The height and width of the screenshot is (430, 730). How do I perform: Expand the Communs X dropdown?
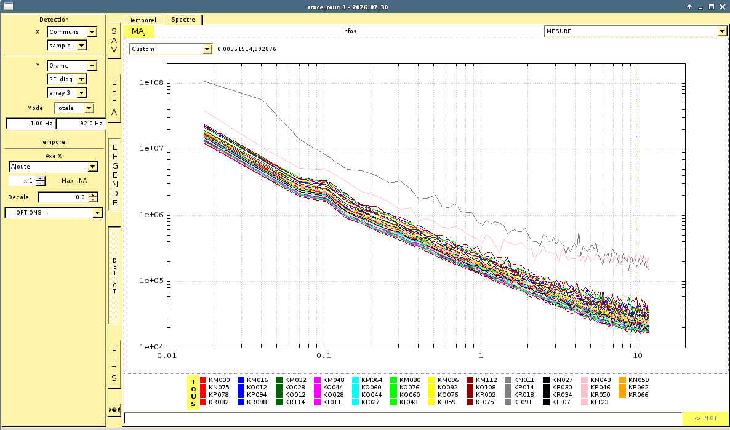[72, 31]
